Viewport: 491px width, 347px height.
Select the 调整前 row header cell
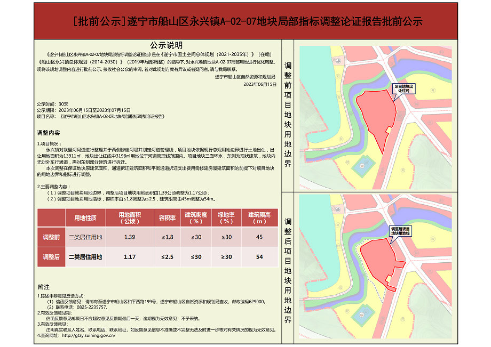coord(51,237)
